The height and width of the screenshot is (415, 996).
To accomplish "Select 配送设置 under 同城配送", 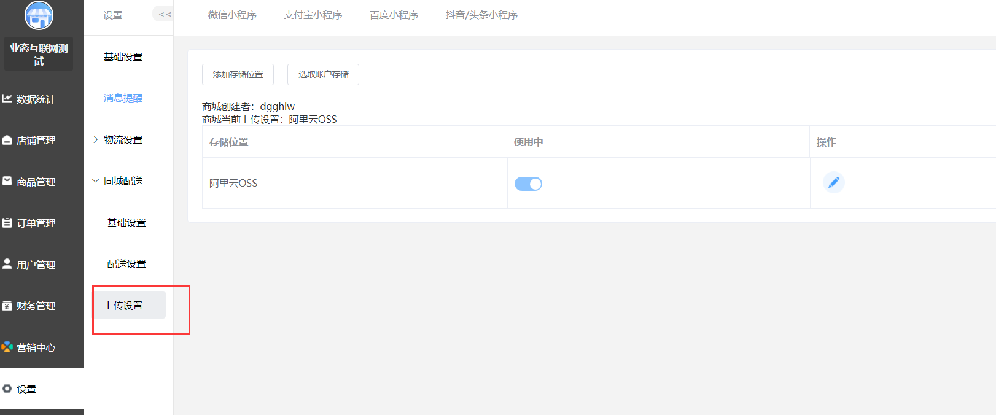I will point(126,263).
